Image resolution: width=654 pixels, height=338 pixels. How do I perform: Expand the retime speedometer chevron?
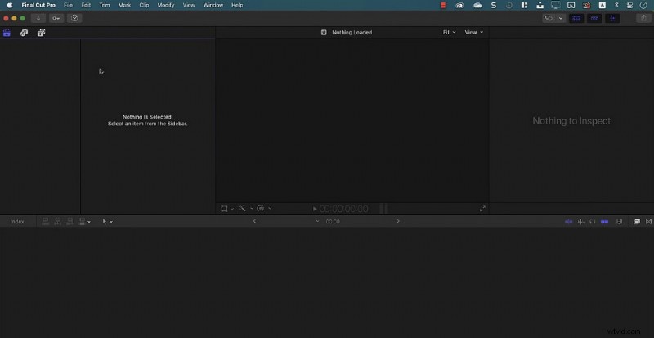pos(270,208)
